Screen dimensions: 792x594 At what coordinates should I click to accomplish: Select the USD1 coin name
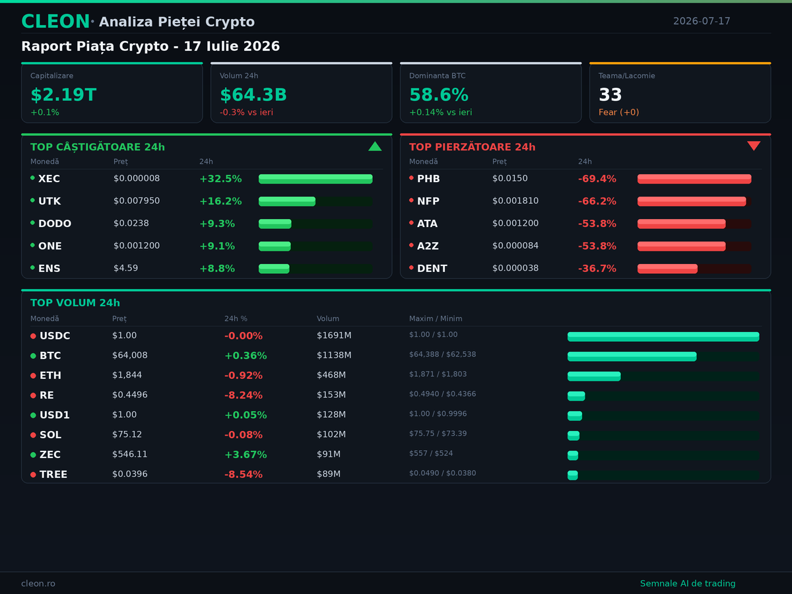point(55,415)
